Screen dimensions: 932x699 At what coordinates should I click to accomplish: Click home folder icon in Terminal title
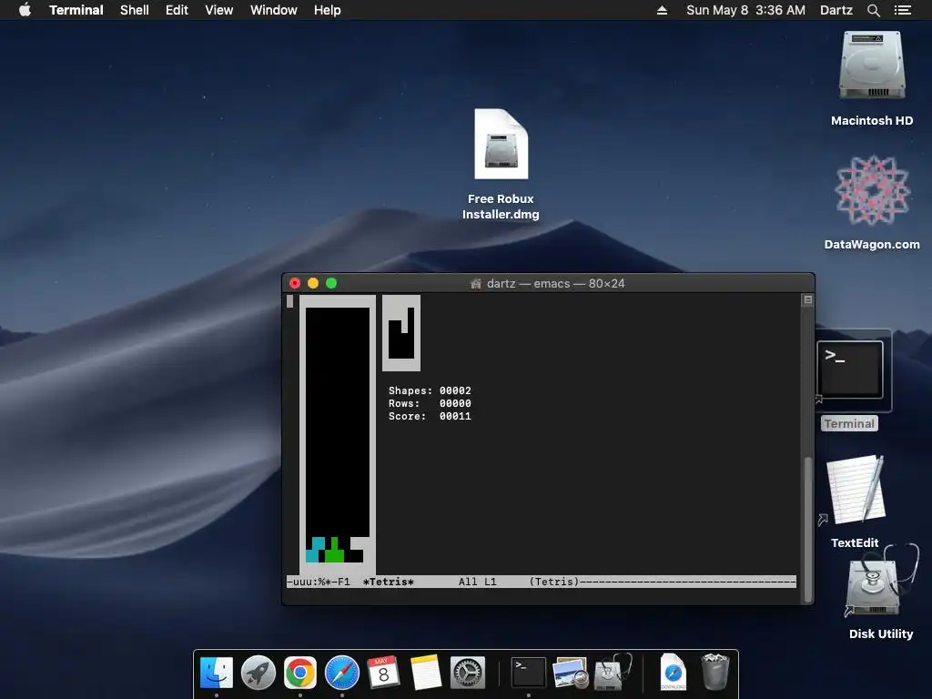[x=475, y=284]
